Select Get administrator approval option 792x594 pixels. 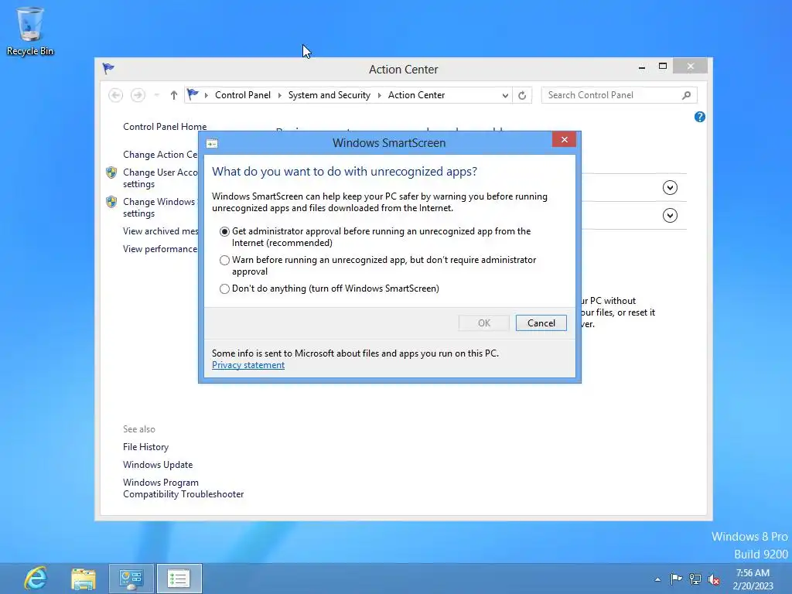pyautogui.click(x=224, y=231)
